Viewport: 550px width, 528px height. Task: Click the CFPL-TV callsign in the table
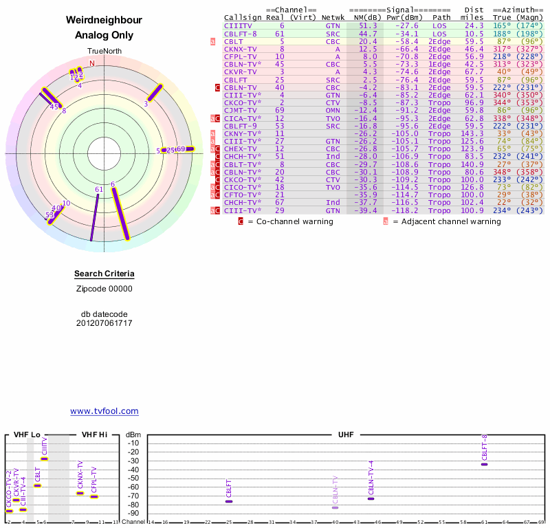pyautogui.click(x=240, y=57)
